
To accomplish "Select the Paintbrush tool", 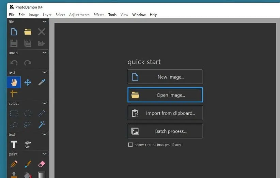I will click(28, 164).
